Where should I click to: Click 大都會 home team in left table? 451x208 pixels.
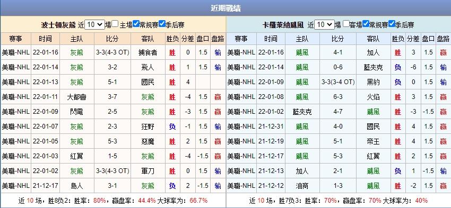(77, 97)
